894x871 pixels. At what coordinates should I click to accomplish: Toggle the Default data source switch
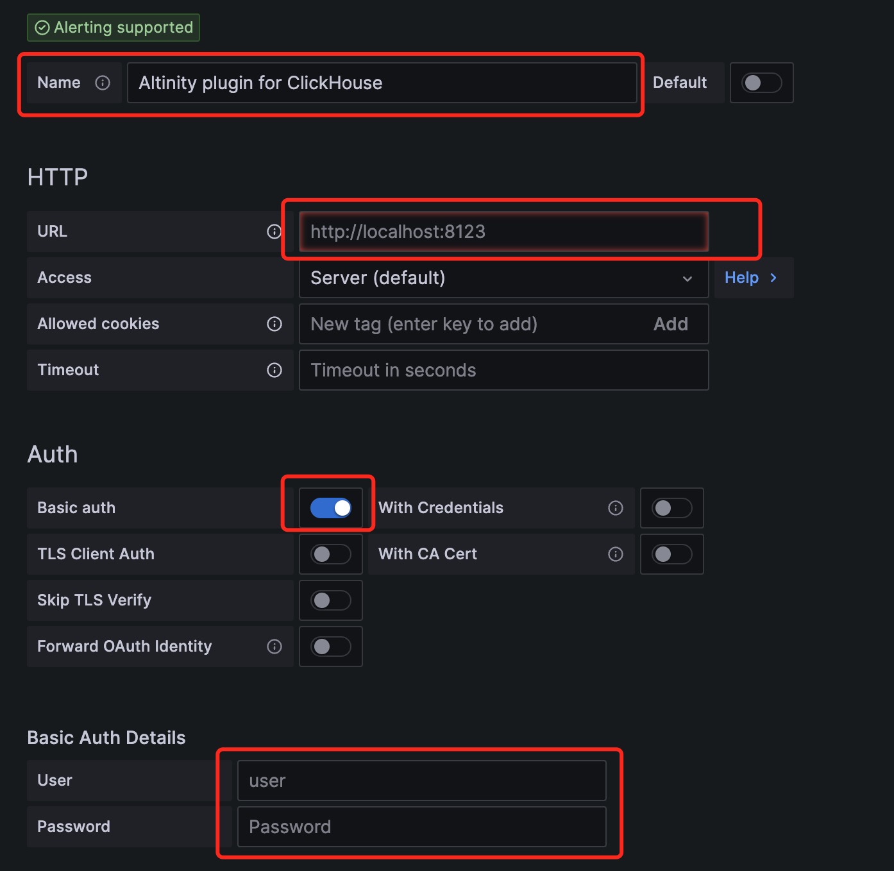761,83
